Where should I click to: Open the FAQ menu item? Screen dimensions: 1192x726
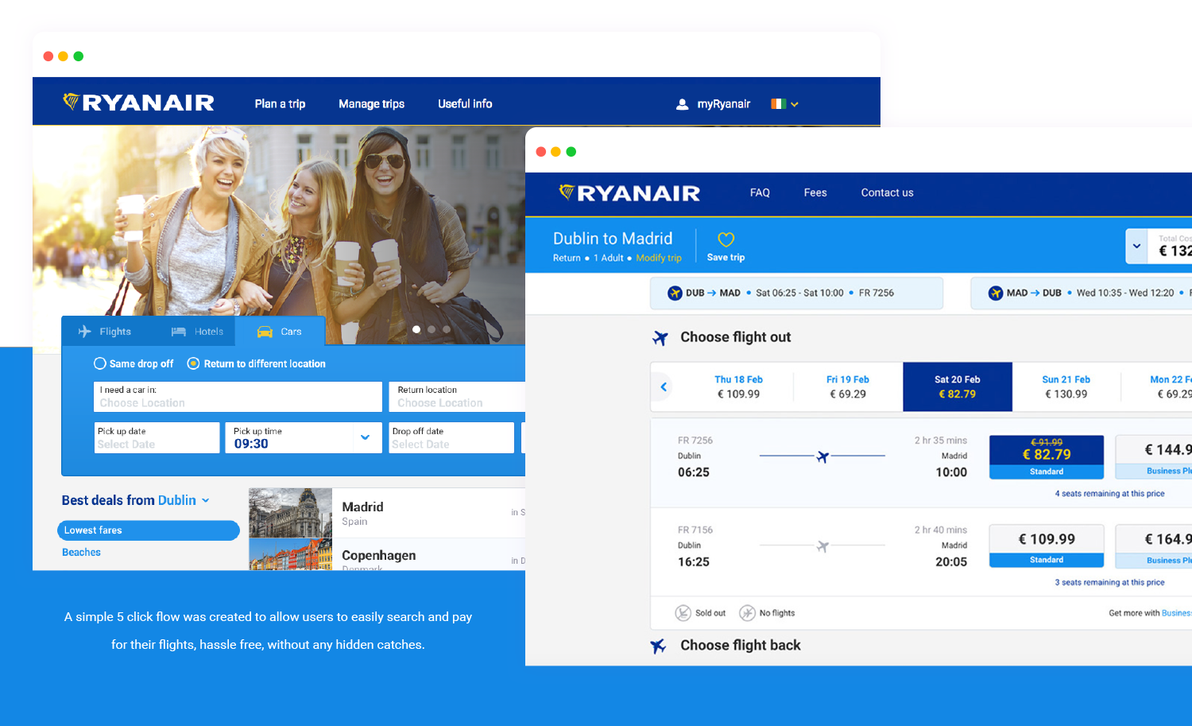tap(760, 192)
